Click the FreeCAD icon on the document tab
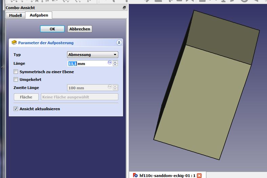This screenshot has width=267, height=178. click(x=136, y=175)
